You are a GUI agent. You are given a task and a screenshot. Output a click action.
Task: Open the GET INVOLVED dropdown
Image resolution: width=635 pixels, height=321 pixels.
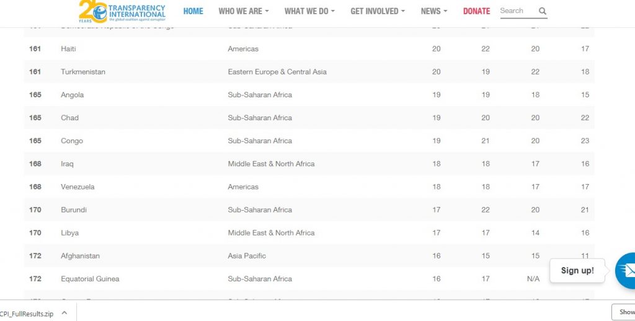click(378, 11)
